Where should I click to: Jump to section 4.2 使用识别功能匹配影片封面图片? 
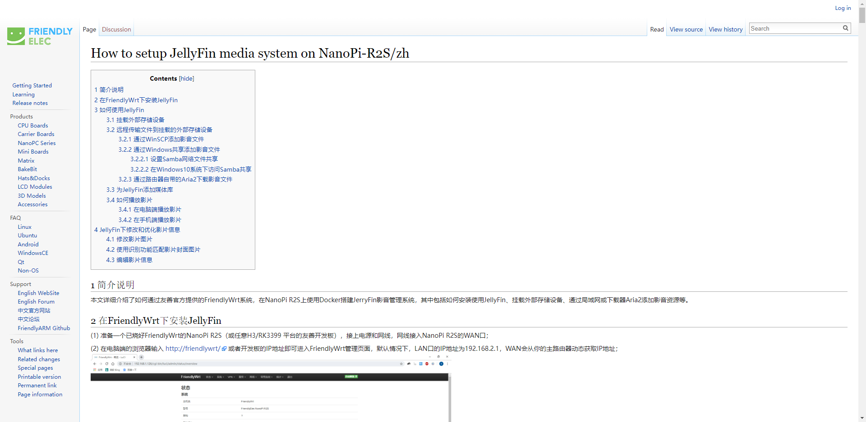pos(153,250)
